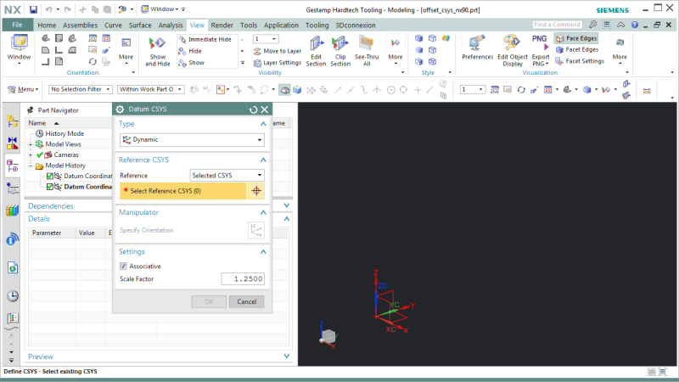Viewport: 679px width, 382px height.
Task: Open the History clock sidebar icon
Action: 13,295
